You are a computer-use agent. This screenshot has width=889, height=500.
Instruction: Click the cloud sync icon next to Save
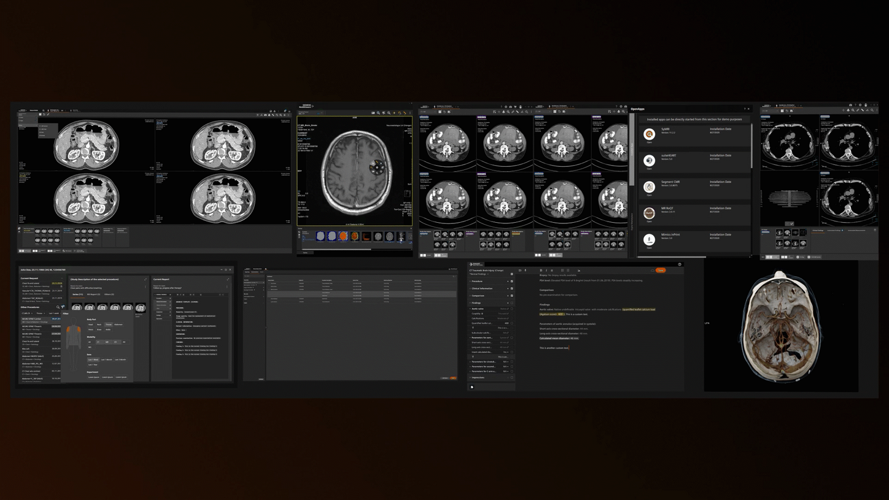(652, 271)
